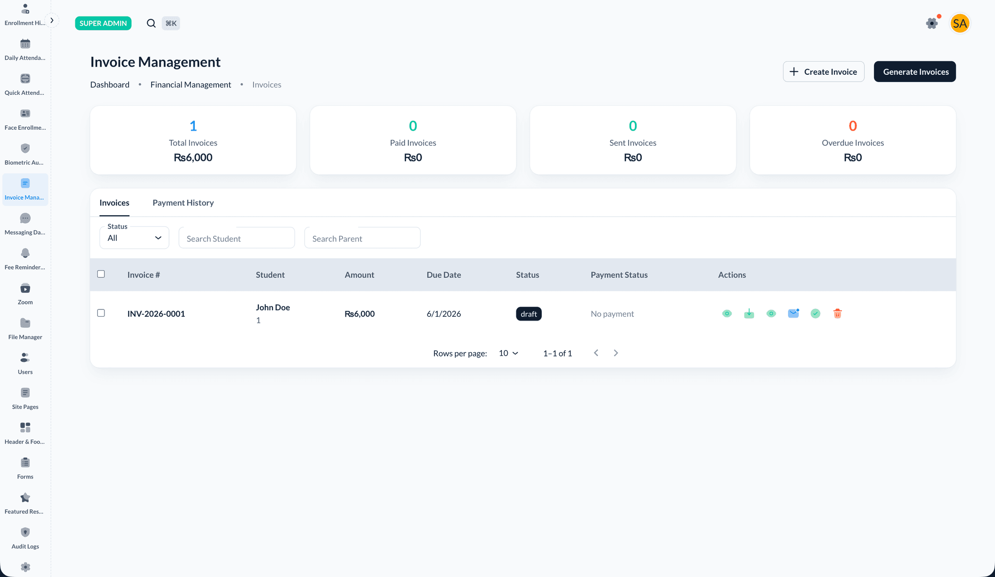
Task: Open Audit Logs in the sidebar
Action: 25,539
